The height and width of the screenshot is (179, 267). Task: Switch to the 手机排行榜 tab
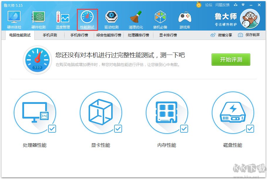pos(79,35)
